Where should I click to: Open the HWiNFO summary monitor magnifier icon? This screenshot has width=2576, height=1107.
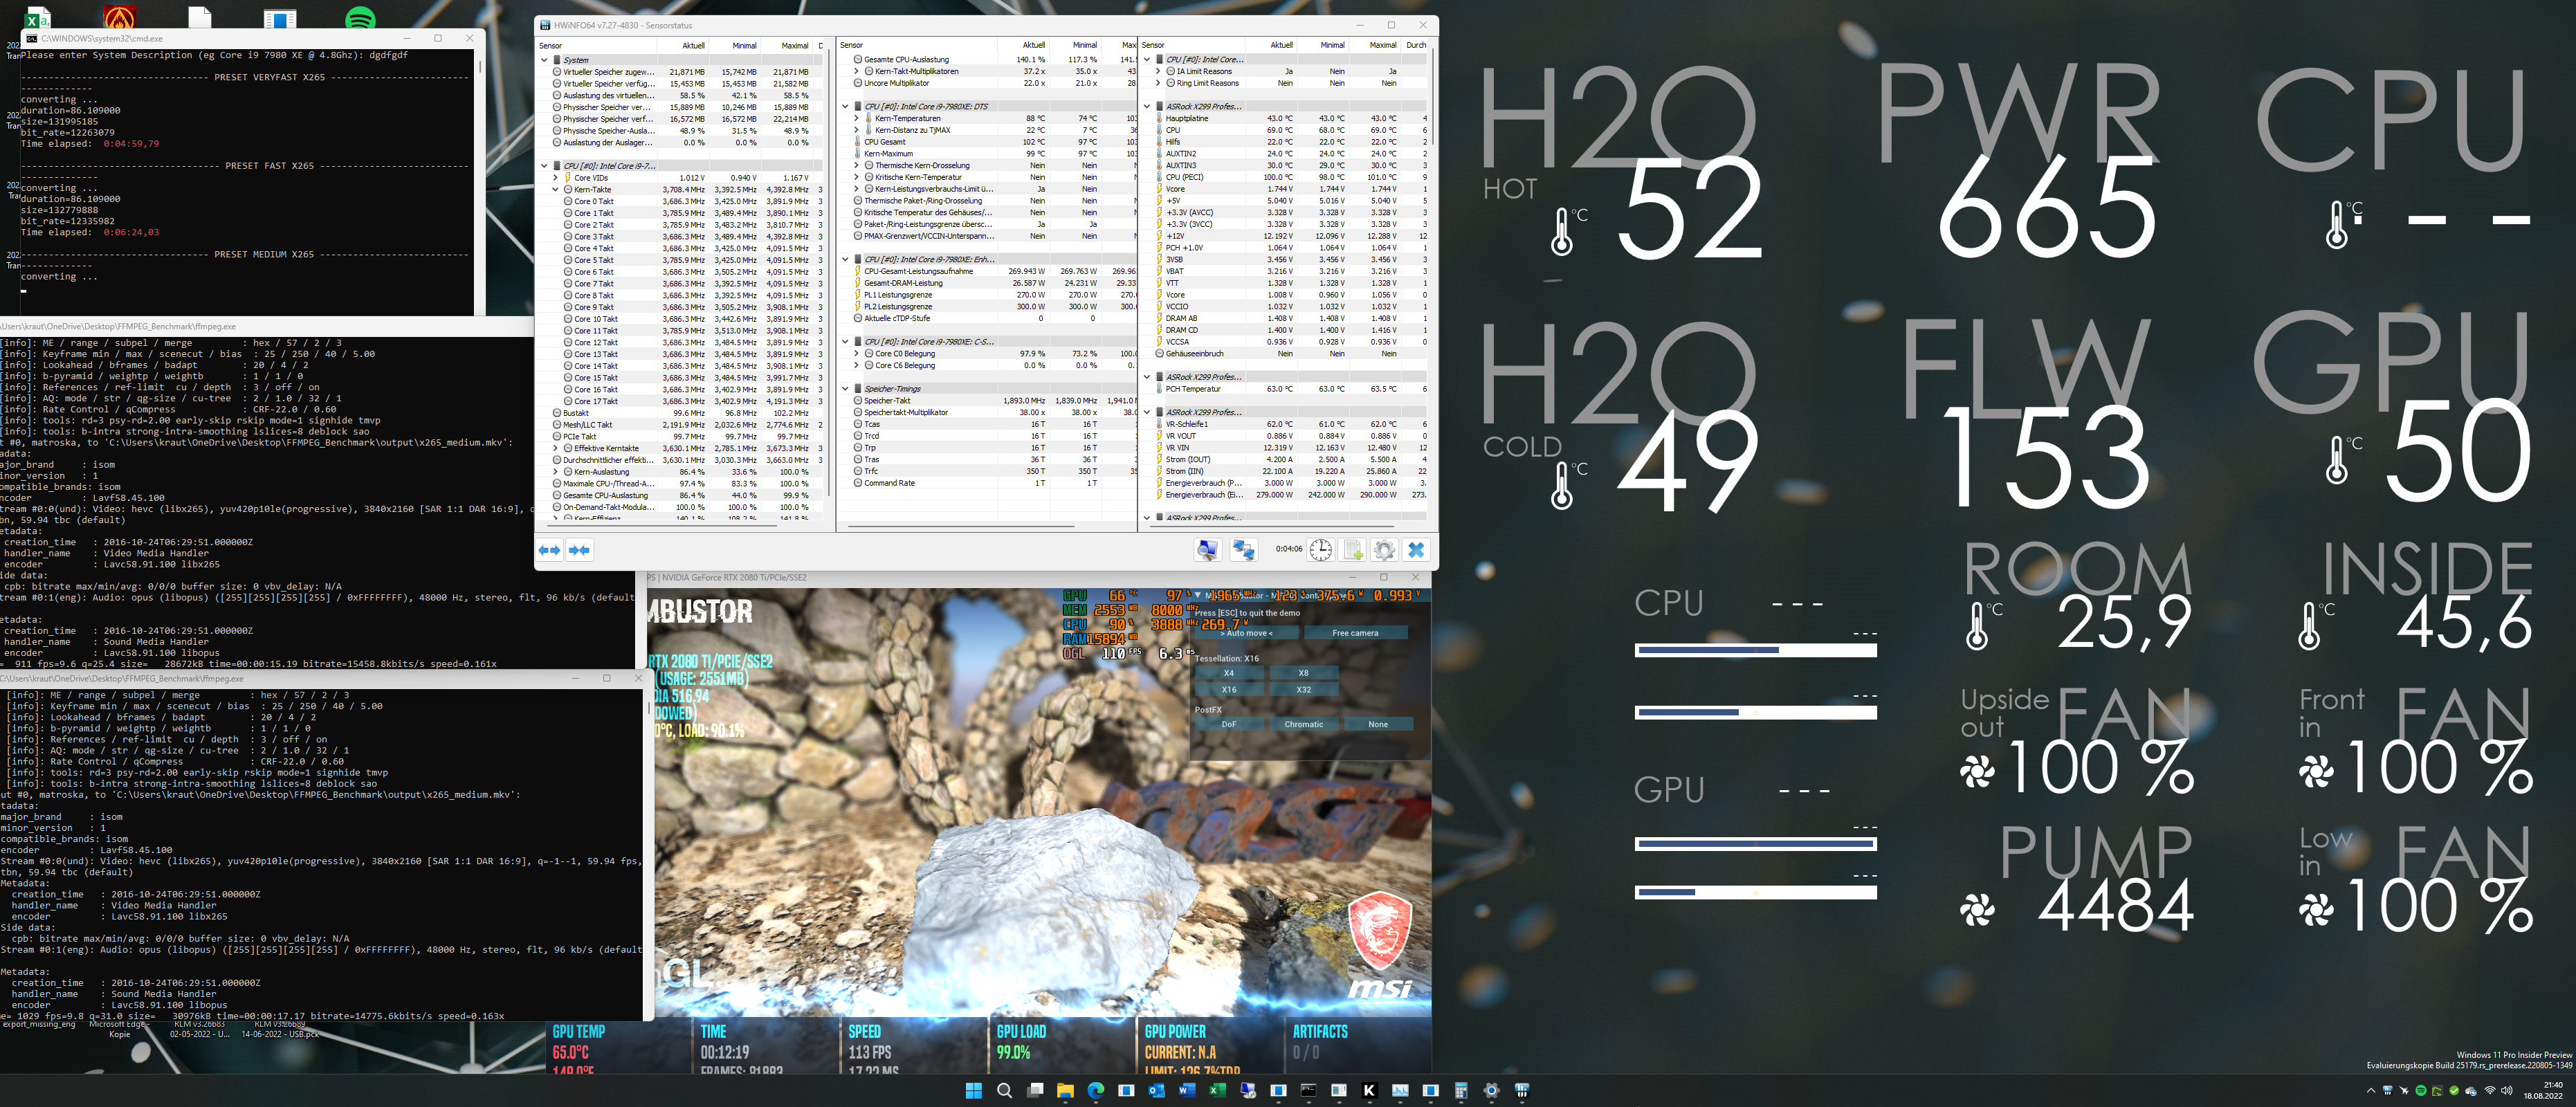1207,550
